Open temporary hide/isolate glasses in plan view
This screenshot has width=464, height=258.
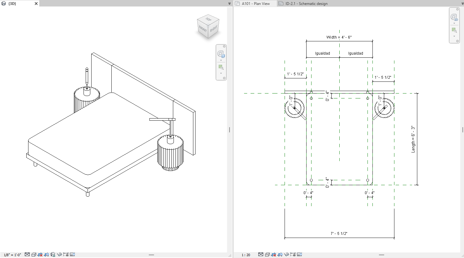[286, 255]
